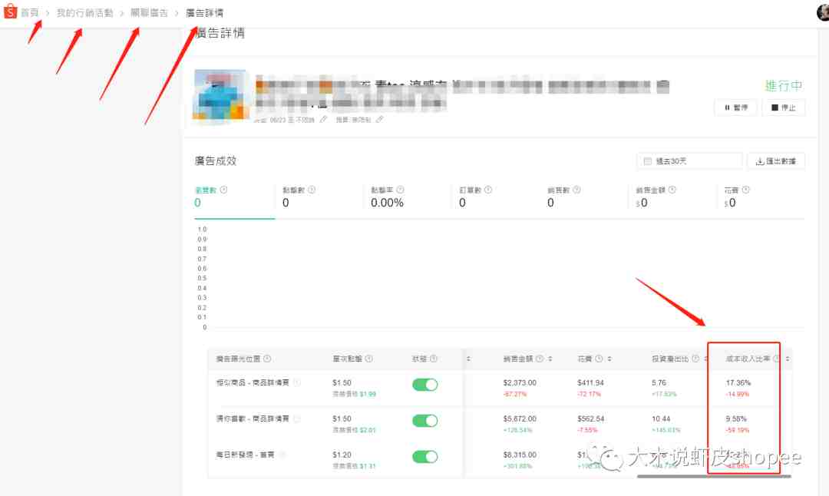Show help for 瀏覽數 metric
Viewport: 829px width, 496px height.
click(223, 190)
